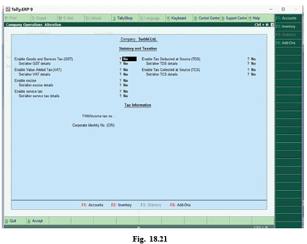Open Support Centre
The height and width of the screenshot is (244, 307).
click(x=234, y=18)
